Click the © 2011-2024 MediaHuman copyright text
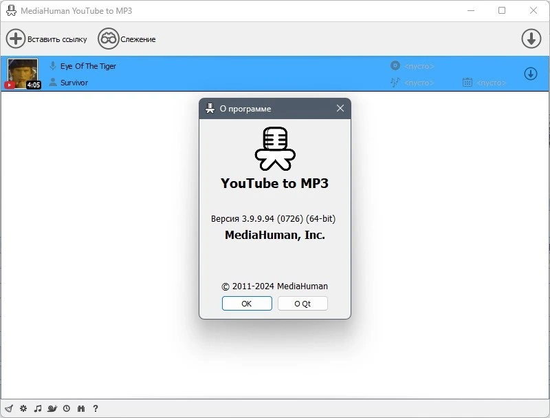 [x=274, y=286]
